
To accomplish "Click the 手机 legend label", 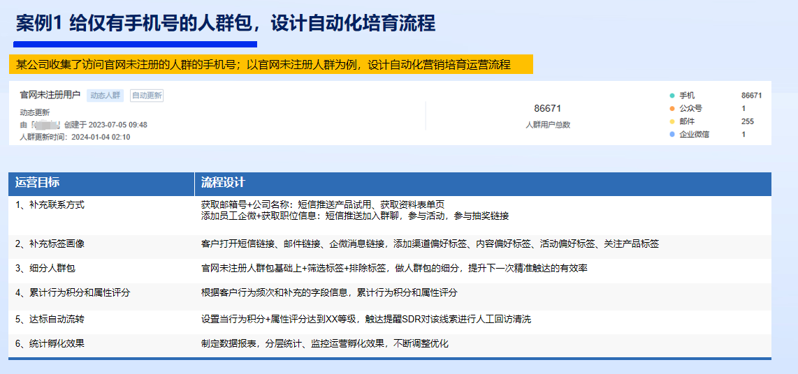I will click(x=686, y=96).
